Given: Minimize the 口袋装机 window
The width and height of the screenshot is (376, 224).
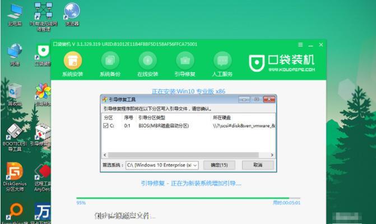Looking at the screenshot, I should pos(311,45).
